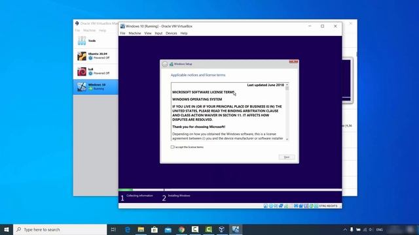Viewport: 419px width, 235px height.
Task: Open the View menu in VM window
Action: 148,33
